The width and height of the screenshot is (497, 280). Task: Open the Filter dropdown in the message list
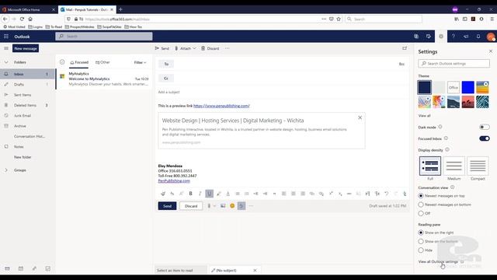coord(140,62)
